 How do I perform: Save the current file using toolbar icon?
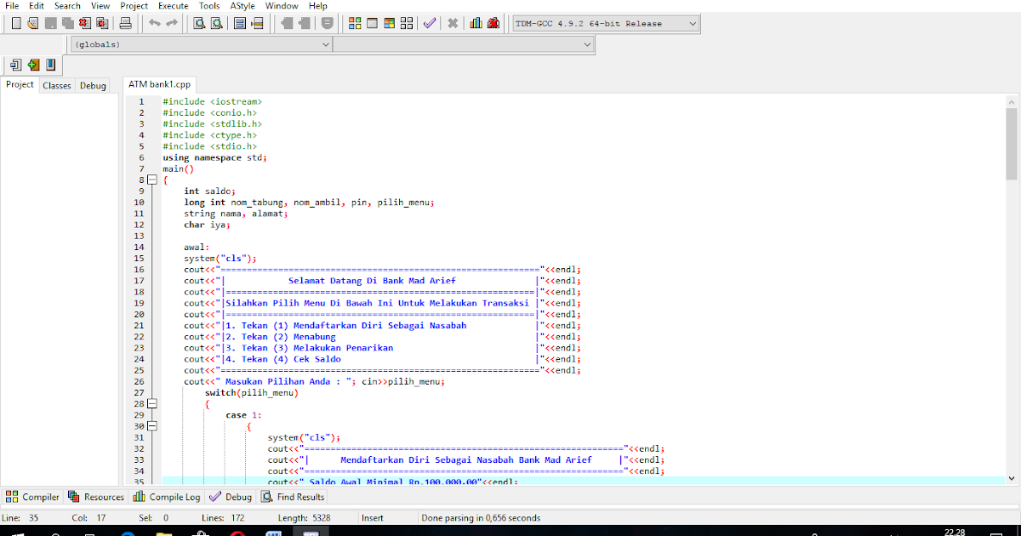pyautogui.click(x=51, y=23)
